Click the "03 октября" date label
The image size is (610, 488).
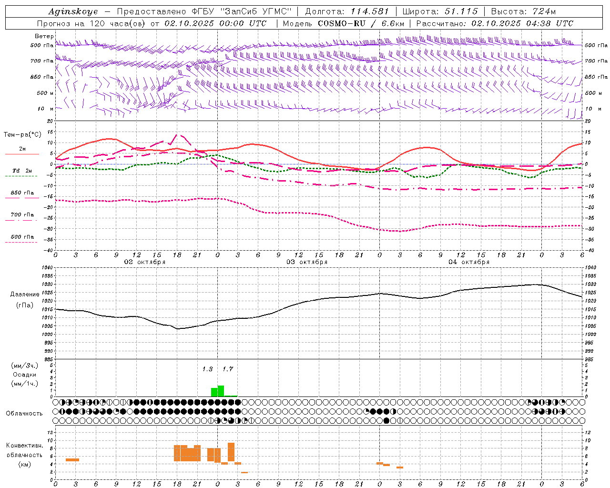307,262
